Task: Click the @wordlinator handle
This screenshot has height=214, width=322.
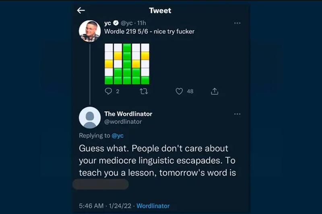Action: tap(123, 122)
